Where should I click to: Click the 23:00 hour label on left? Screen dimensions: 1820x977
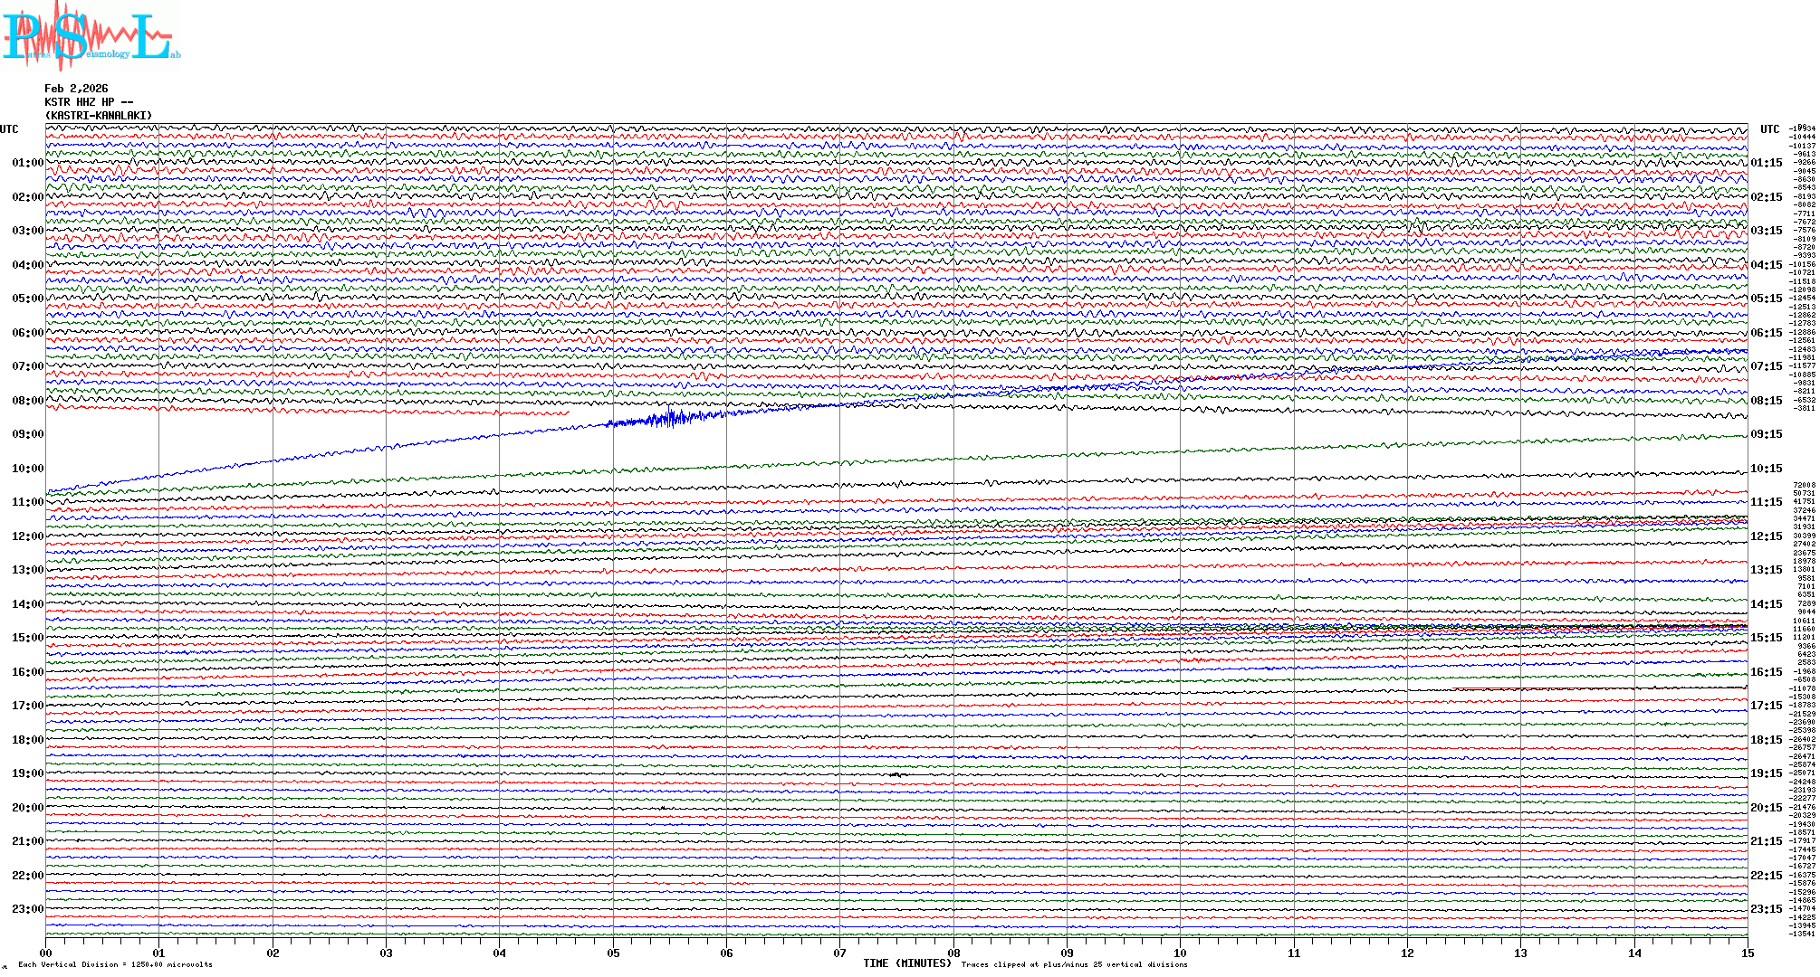pyautogui.click(x=27, y=909)
